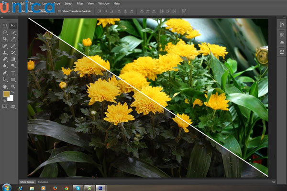Select the Rectangular Marquee tool

click(x=5, y=25)
